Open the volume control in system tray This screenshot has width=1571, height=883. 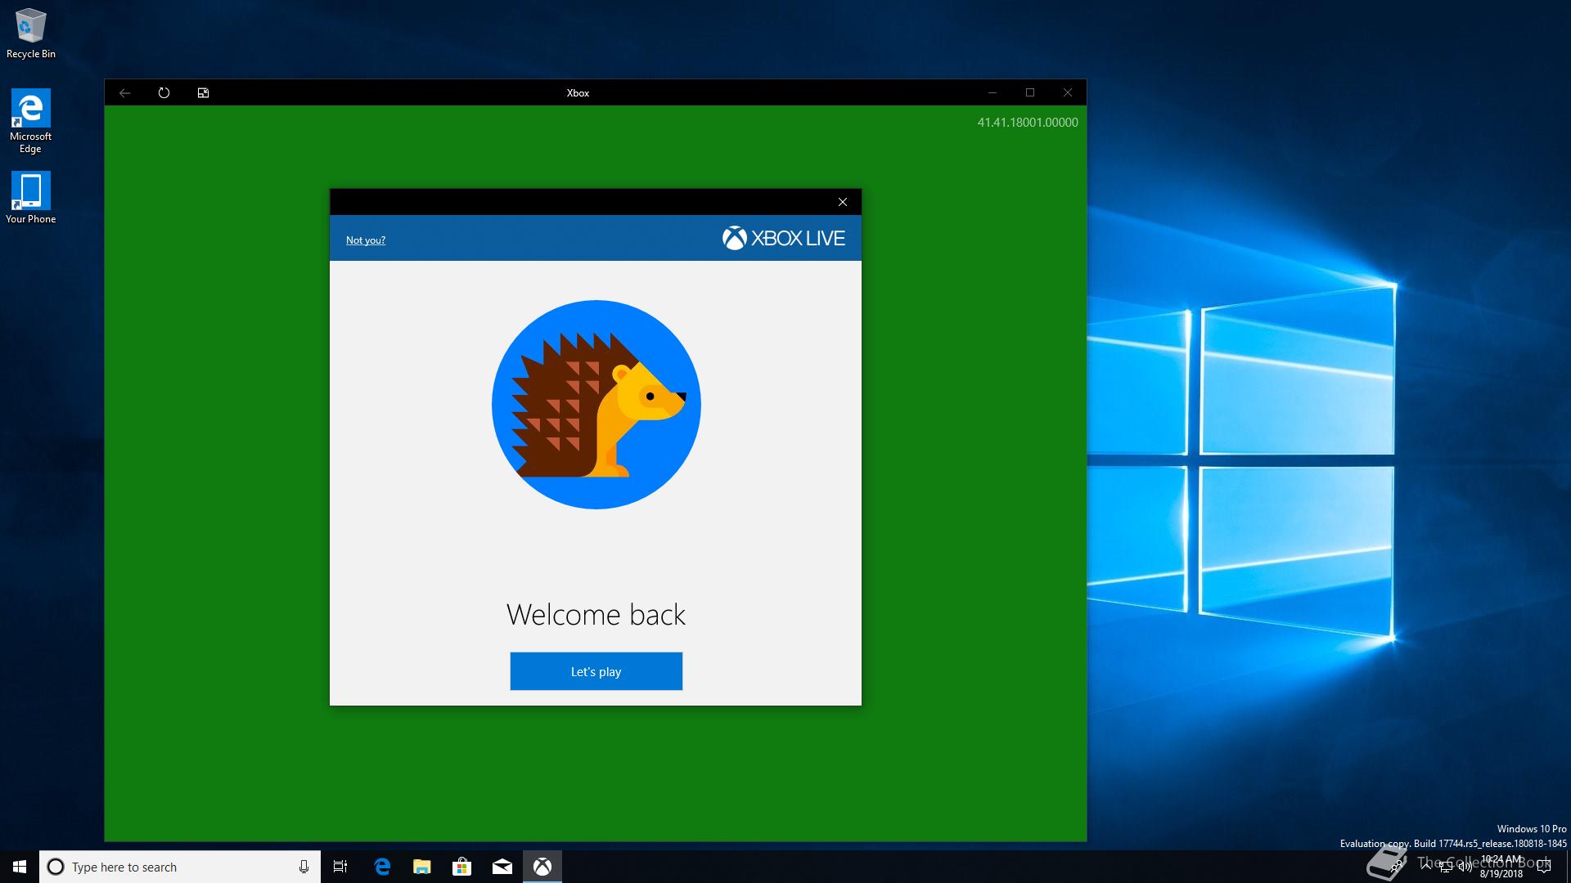click(x=1465, y=867)
